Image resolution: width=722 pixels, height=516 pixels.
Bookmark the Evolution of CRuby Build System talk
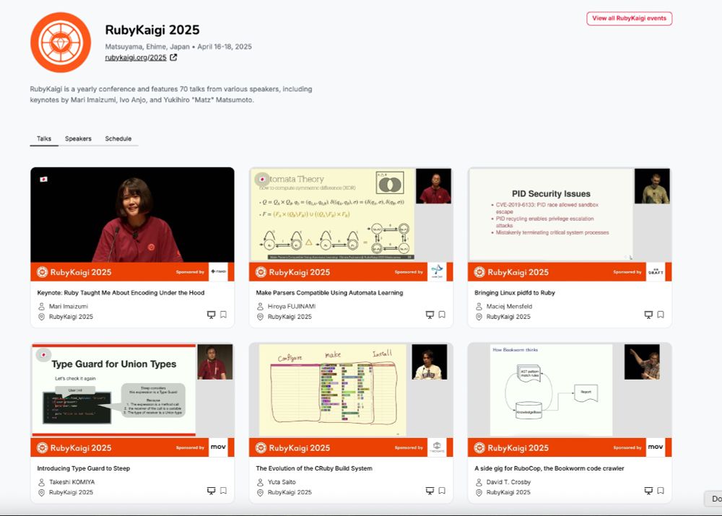click(x=442, y=491)
